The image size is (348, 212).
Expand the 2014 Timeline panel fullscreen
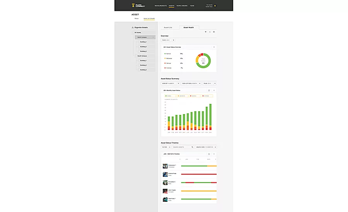(x=209, y=154)
